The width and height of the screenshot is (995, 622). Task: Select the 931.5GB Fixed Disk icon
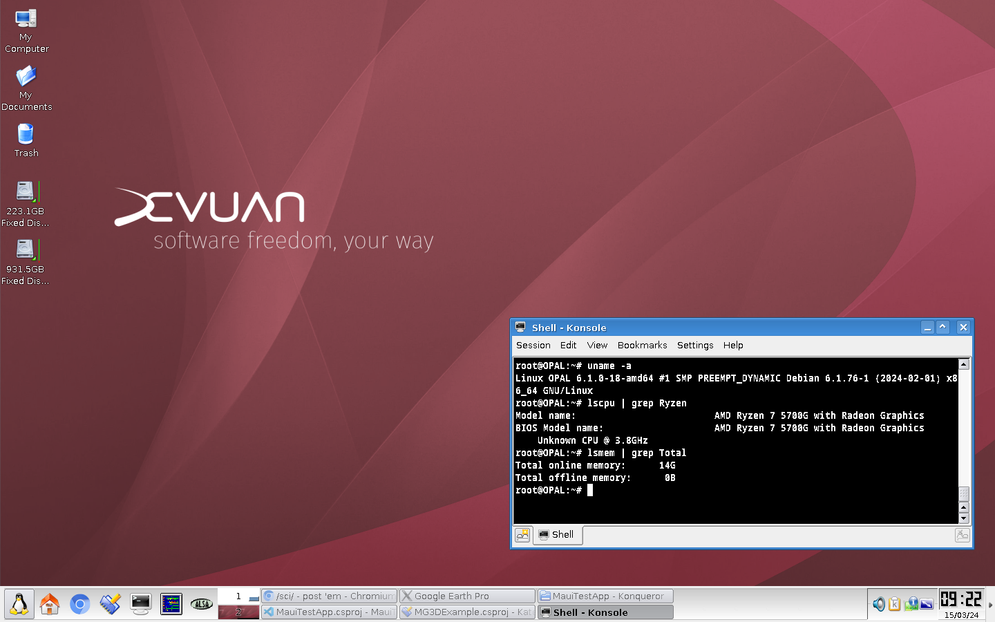[26, 261]
